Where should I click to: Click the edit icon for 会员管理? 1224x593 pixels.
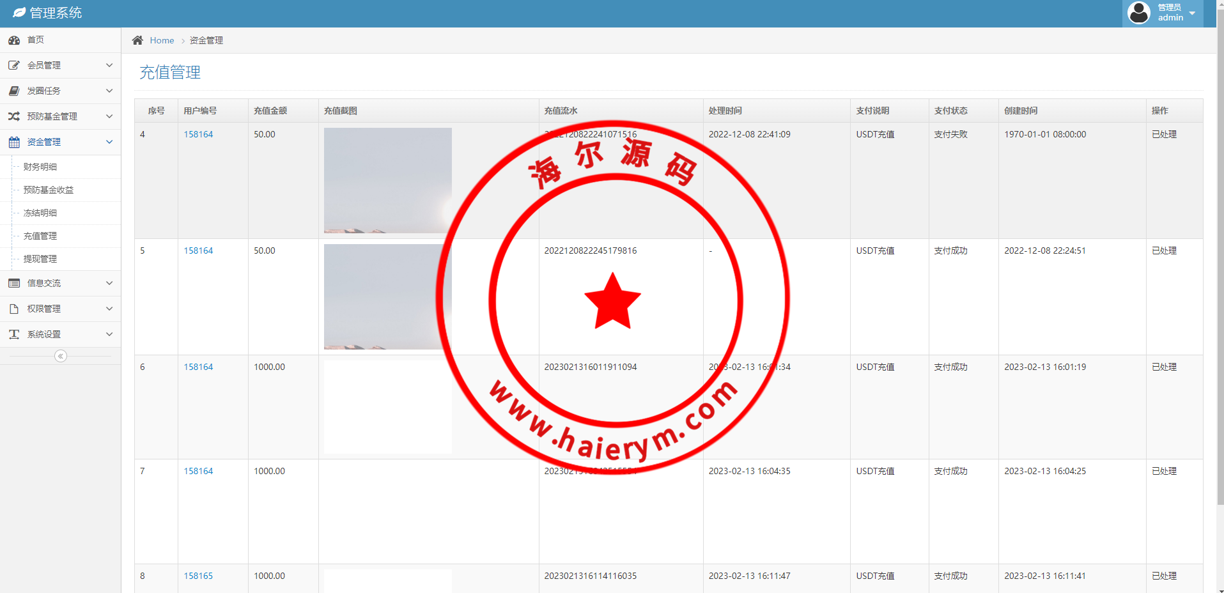pos(14,65)
